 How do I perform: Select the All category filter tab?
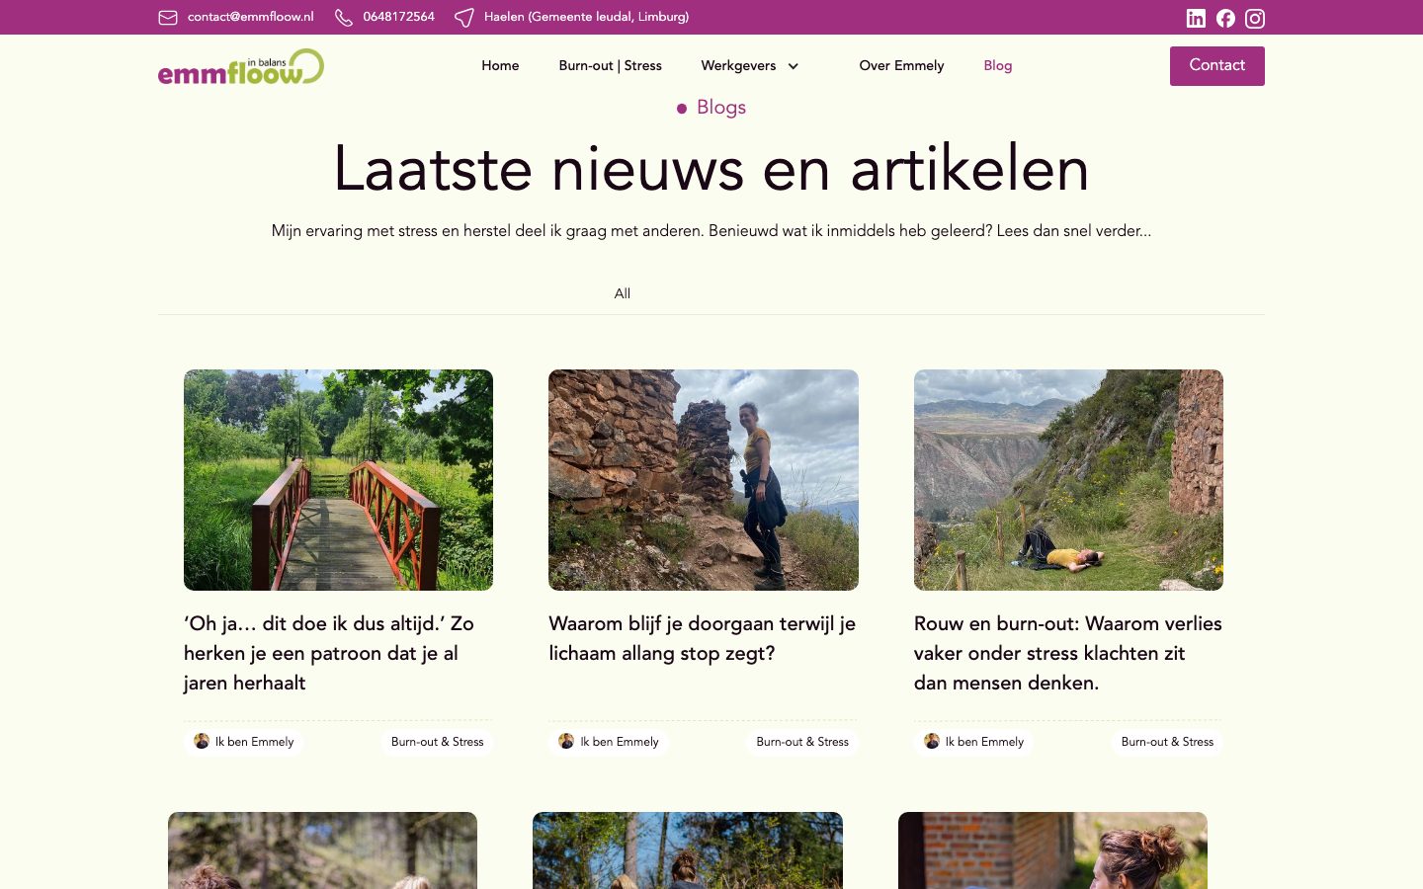coord(623,293)
